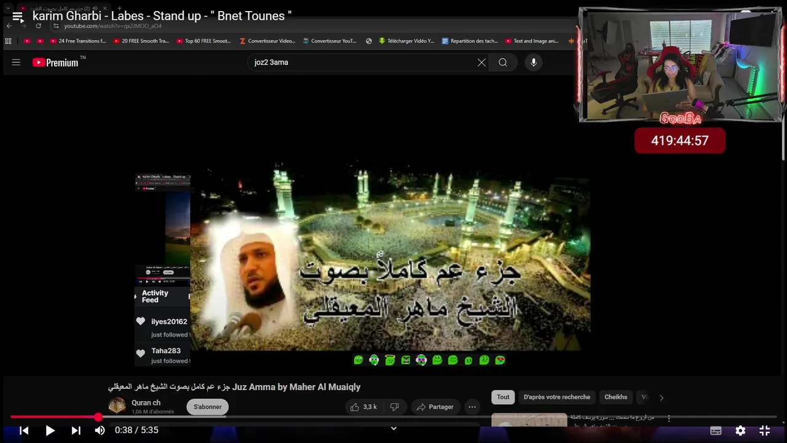Play the video

(50, 431)
